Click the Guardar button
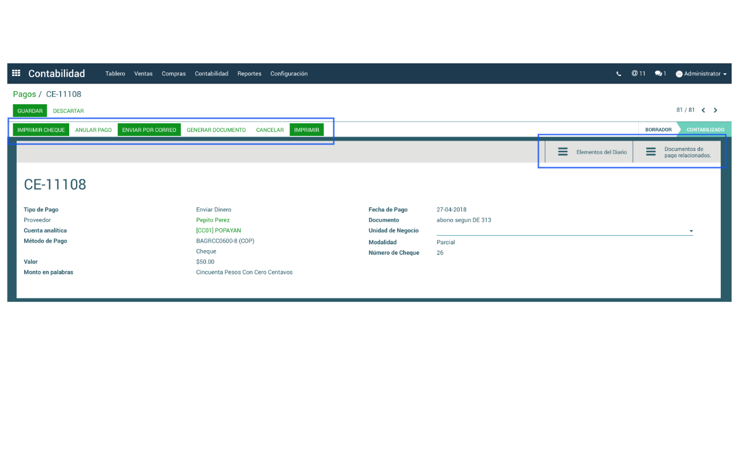Screen dimensions: 738x461 click(30, 111)
